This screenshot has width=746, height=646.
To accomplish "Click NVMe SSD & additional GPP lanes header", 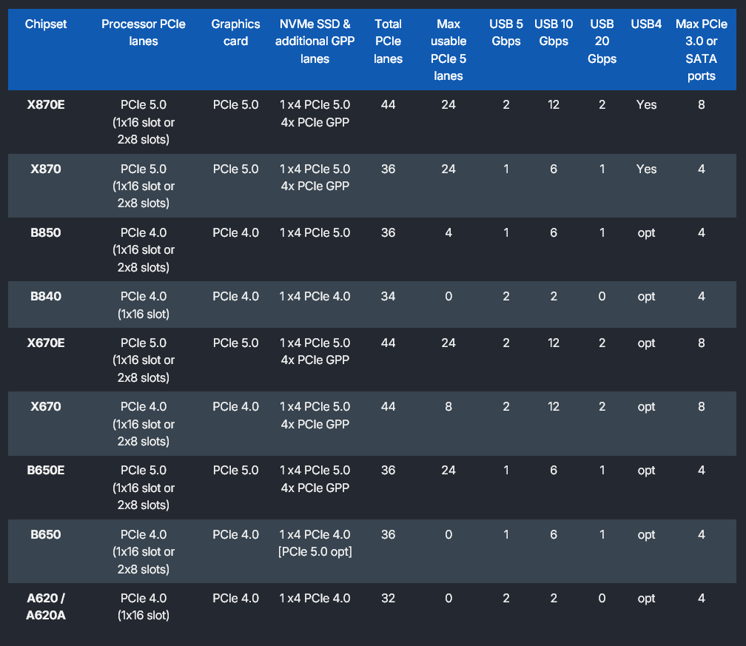I will [315, 41].
